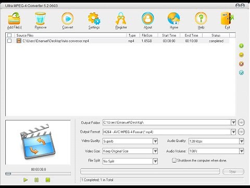Click the first round window button in title bar

[238, 6]
